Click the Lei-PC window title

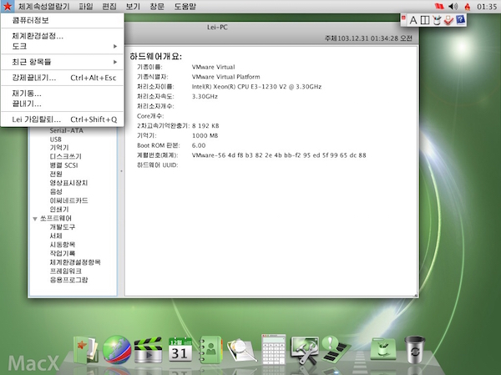pyautogui.click(x=217, y=28)
